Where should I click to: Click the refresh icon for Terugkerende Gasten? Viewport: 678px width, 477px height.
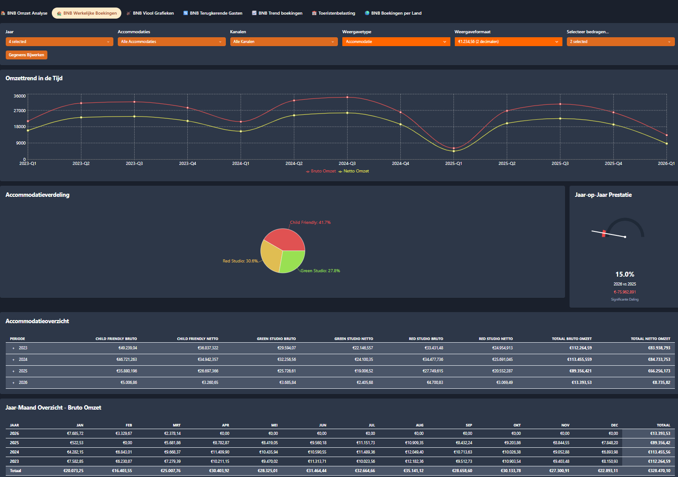tap(186, 13)
